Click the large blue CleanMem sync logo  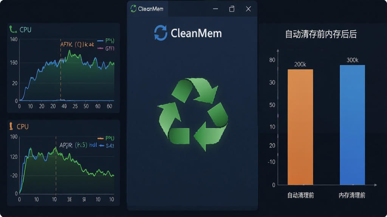pyautogui.click(x=161, y=33)
